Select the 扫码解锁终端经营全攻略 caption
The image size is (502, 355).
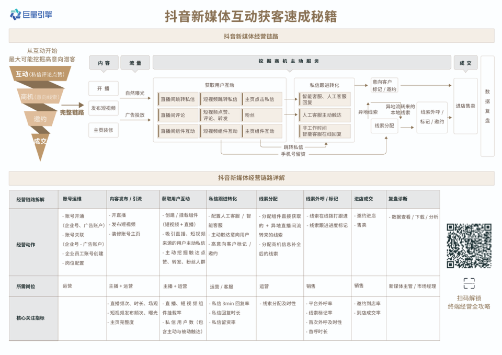click(x=469, y=302)
